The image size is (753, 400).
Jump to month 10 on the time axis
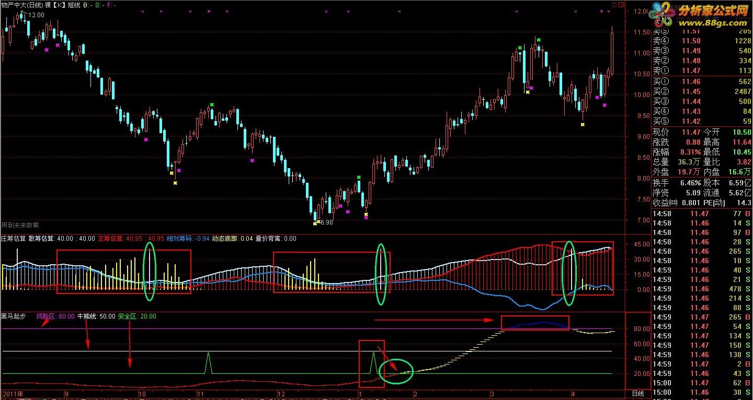pos(142,393)
